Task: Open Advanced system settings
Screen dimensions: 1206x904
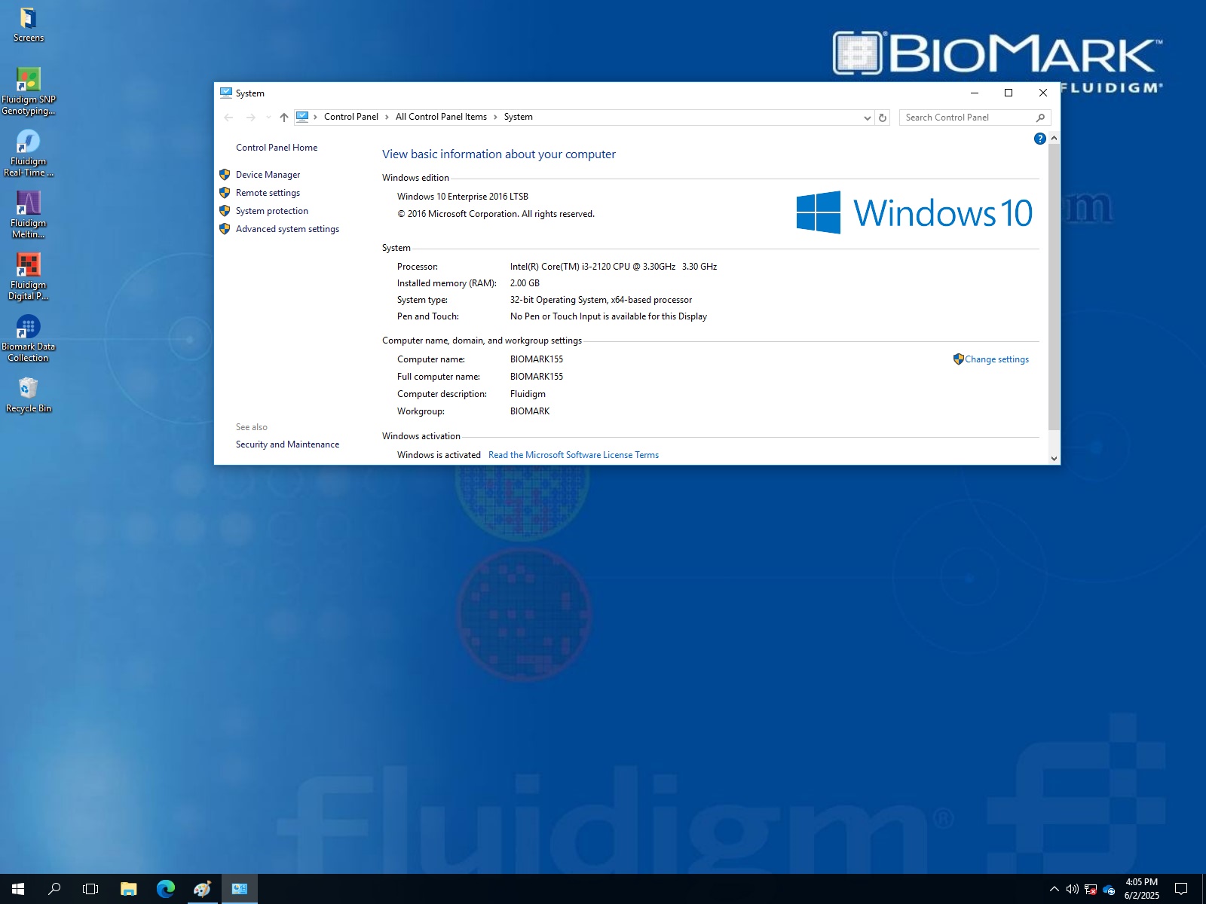Action: pyautogui.click(x=287, y=228)
